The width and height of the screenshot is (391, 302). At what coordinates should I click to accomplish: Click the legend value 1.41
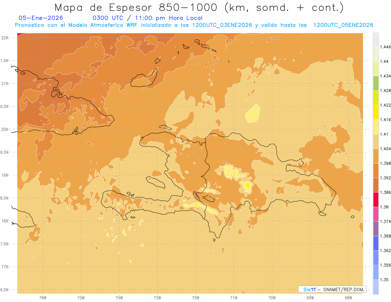pos(384,134)
